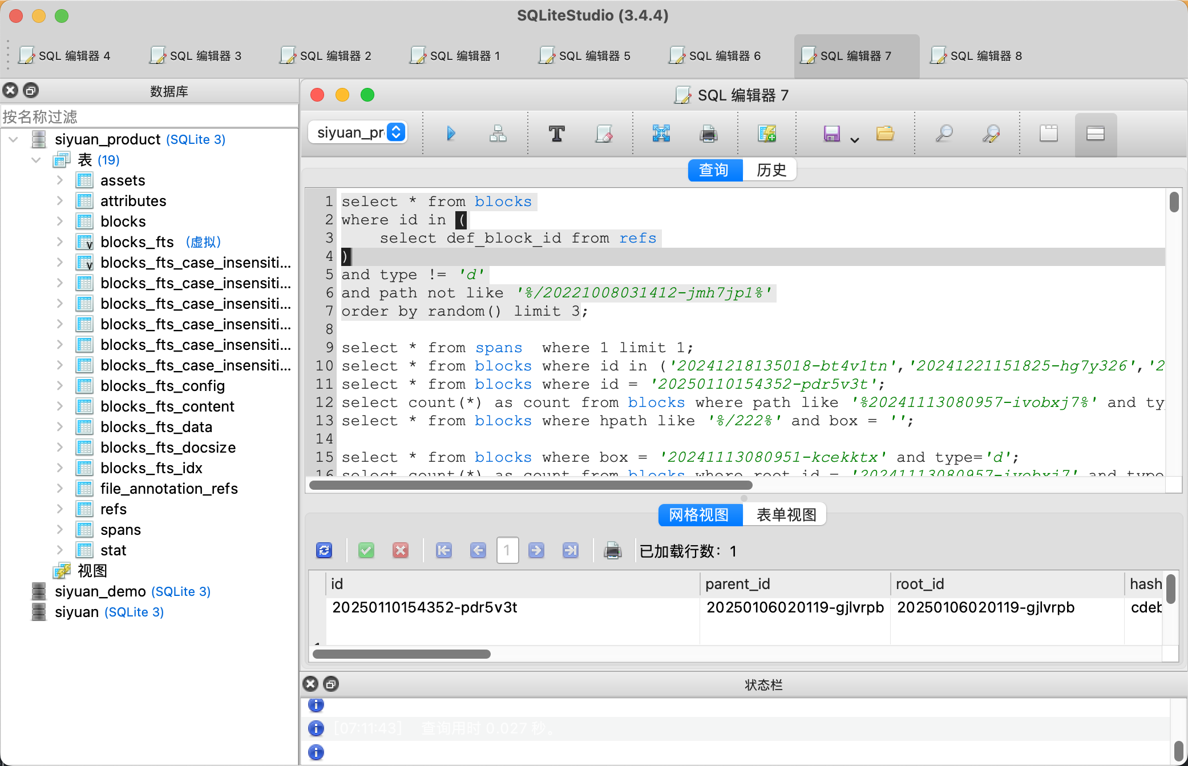
Task: Click the purple Save SQL file icon
Action: click(832, 134)
